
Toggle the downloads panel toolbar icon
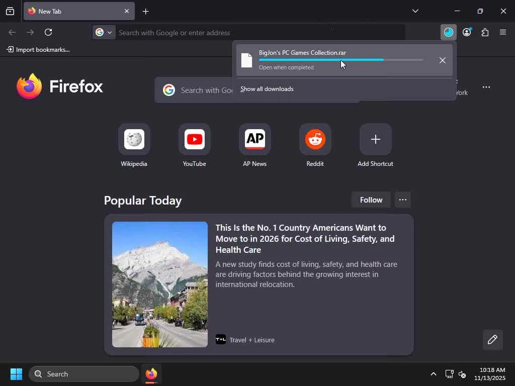point(448,32)
